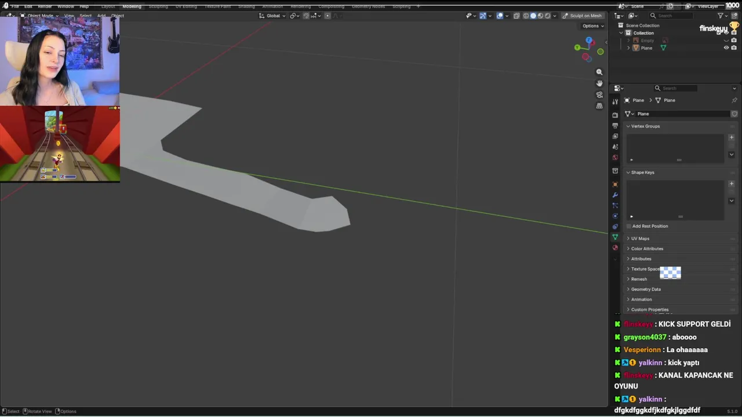Image resolution: width=742 pixels, height=417 pixels.
Task: Open the Render properties tab
Action: coord(615,115)
